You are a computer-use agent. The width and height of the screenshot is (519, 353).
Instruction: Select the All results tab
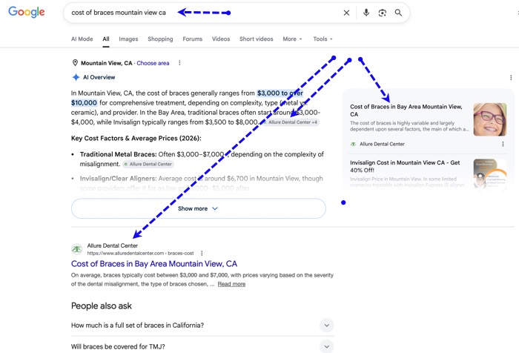106,39
